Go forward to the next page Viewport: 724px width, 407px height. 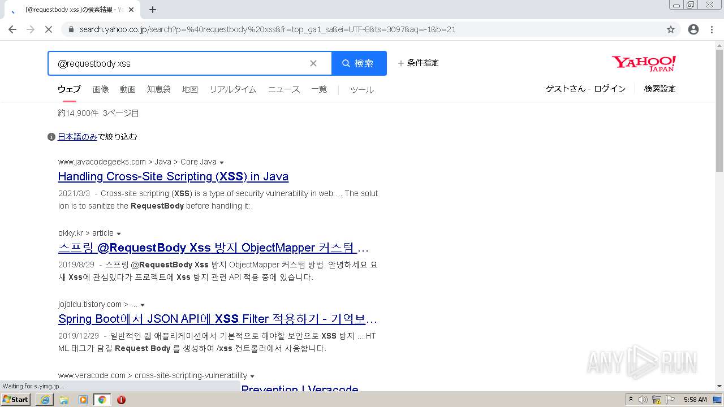(x=31, y=29)
